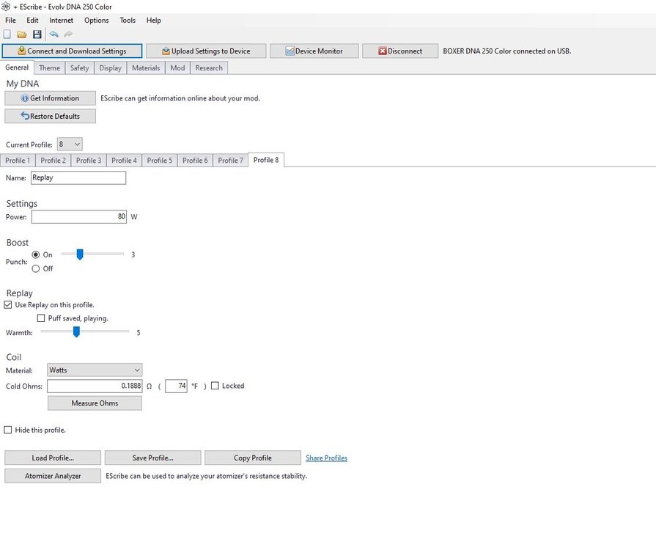Click Save Profile button
656x550 pixels.
pos(152,458)
